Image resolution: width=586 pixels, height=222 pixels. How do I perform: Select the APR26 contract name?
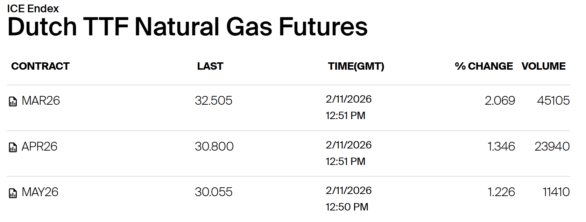point(39,146)
